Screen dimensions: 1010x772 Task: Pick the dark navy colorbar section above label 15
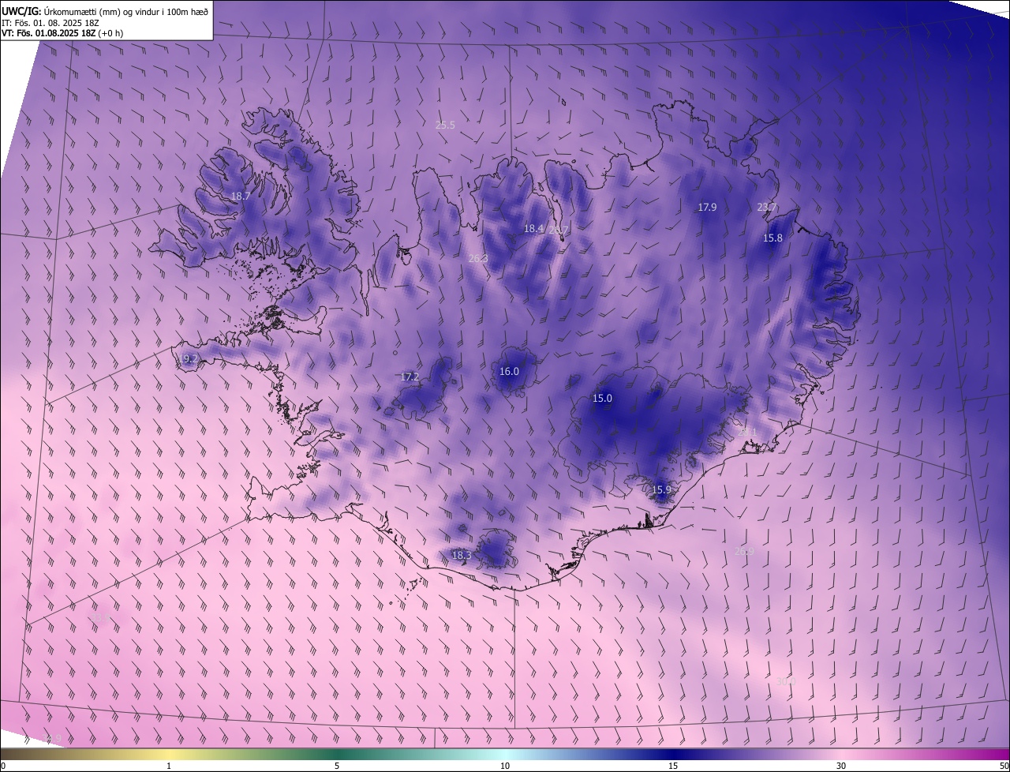pos(673,754)
